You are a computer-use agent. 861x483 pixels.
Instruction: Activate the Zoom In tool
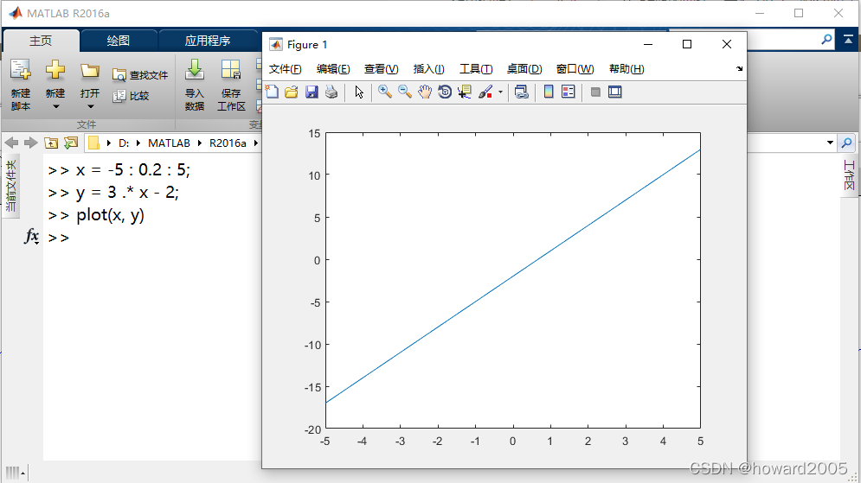pyautogui.click(x=385, y=92)
